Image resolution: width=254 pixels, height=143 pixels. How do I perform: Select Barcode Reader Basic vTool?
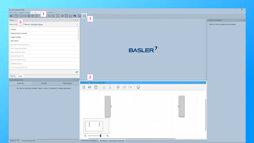(43, 52)
